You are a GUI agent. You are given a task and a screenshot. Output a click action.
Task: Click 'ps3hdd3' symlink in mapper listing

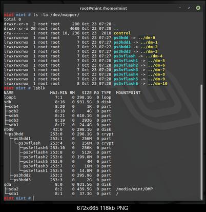[122, 51]
